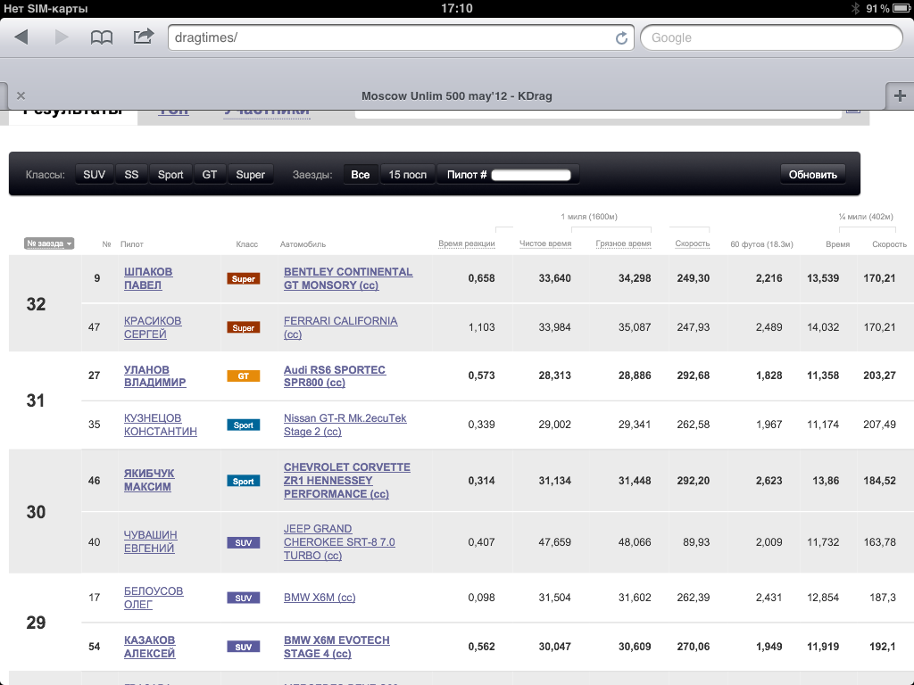Screen dimensions: 914x685
Task: Open CHEVROLET CORVETTE ZR1 HENNESSEY link
Action: click(x=347, y=481)
